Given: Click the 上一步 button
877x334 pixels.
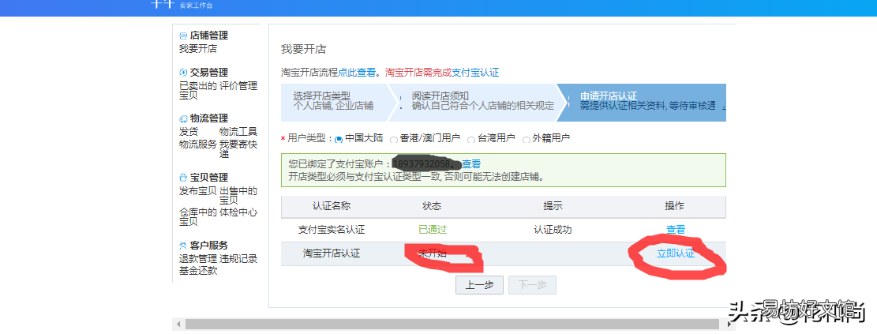Looking at the screenshot, I should [x=479, y=285].
